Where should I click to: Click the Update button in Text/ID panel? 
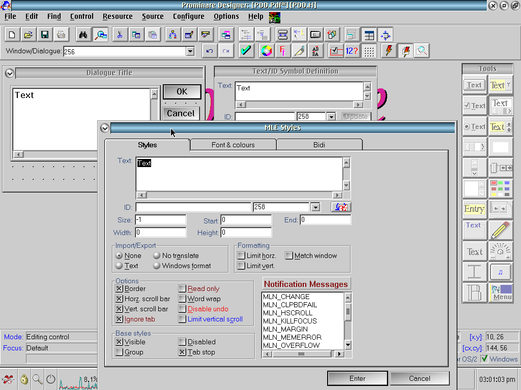(356, 116)
